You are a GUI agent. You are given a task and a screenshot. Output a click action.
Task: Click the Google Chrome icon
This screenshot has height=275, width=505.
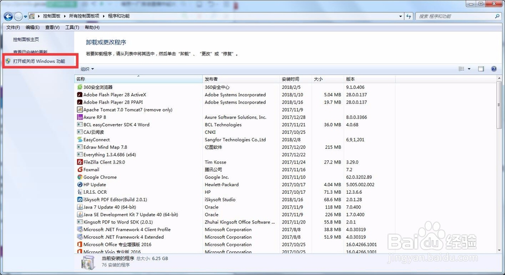80,177
